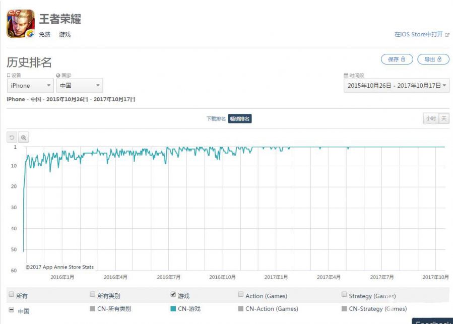Check the 所有 checkbox

click(x=11, y=294)
